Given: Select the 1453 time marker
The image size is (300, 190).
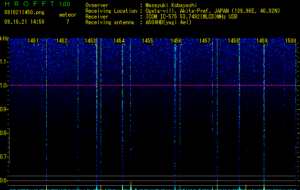Looking at the screenshot, I should tap(90, 41).
